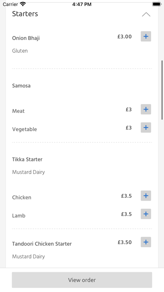Tap the Chicken option label
Viewport: 164px width, 292px height.
click(x=21, y=198)
